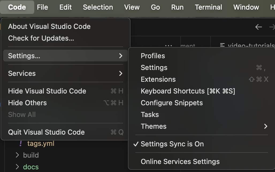The height and width of the screenshot is (172, 275).
Task: Open the Edit menu
Action: point(66,7)
